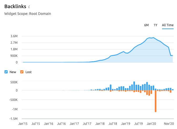Click the Jan'16 date label
Viewport: 177px width, 129px height.
pyautogui.click(x=49, y=124)
